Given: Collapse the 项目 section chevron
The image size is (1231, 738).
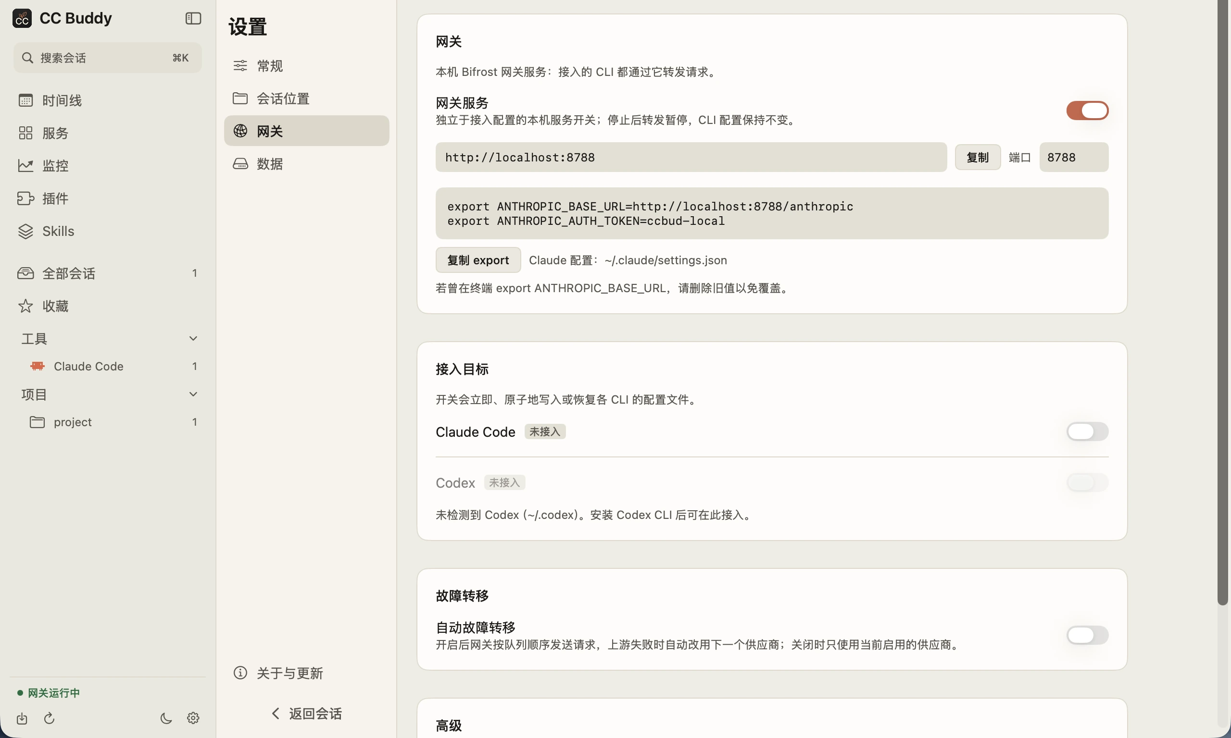Looking at the screenshot, I should pos(193,394).
